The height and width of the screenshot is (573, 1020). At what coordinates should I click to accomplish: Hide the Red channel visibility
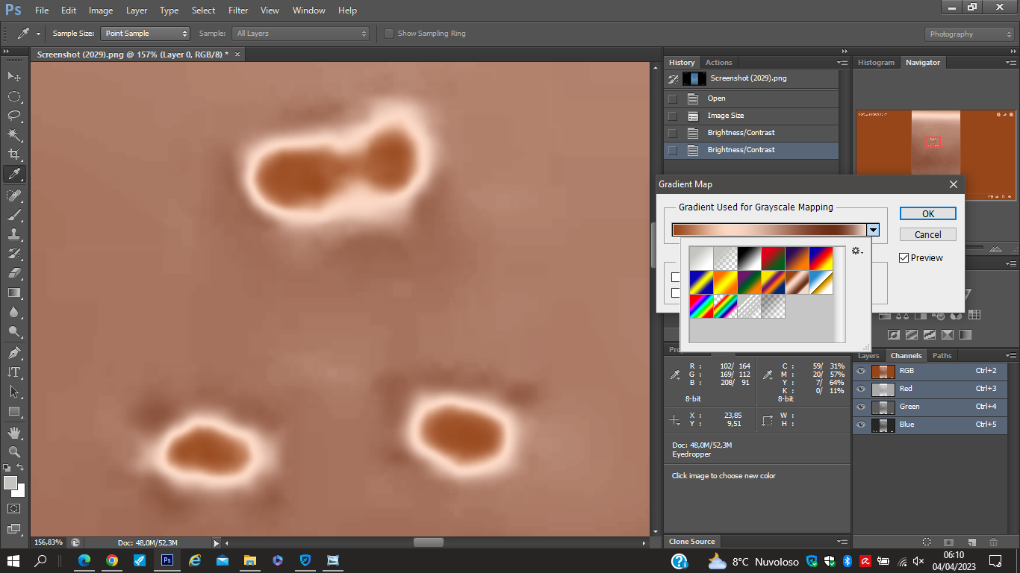pos(861,389)
